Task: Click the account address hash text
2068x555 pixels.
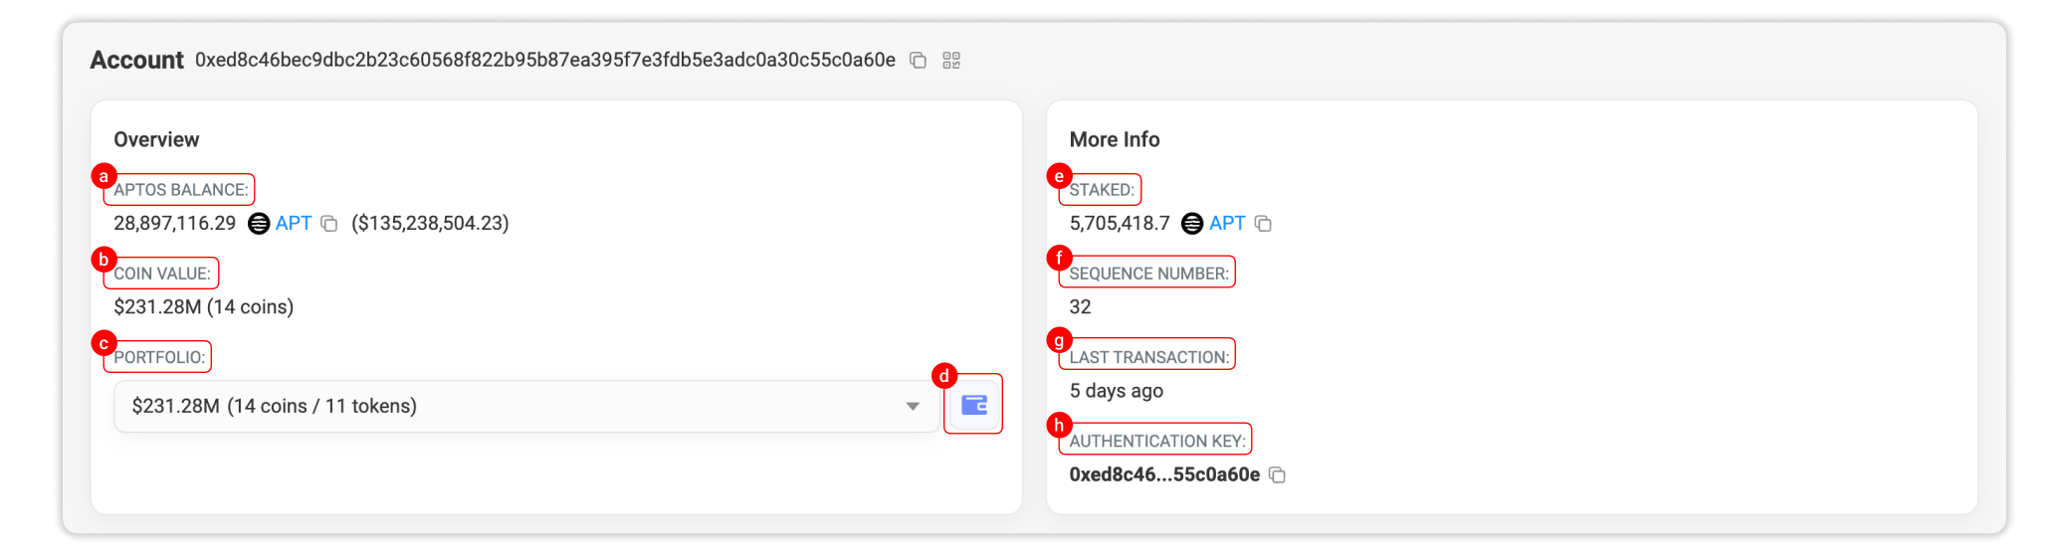Action: click(544, 61)
